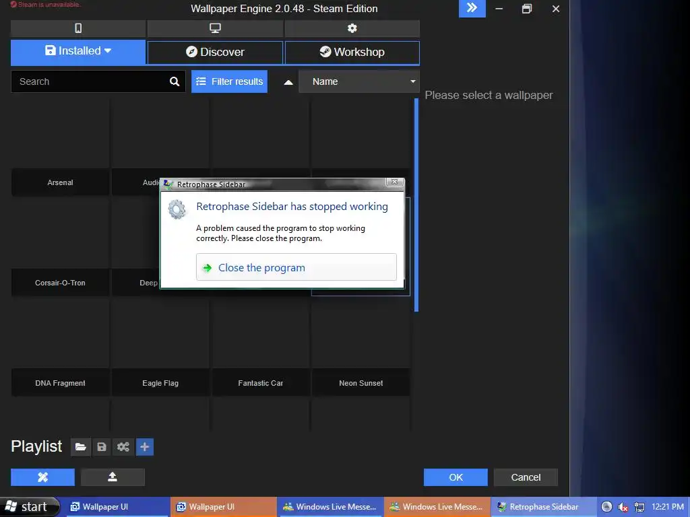Open the mobile device tab icon
Viewport: 690px width, 517px height.
pos(78,28)
